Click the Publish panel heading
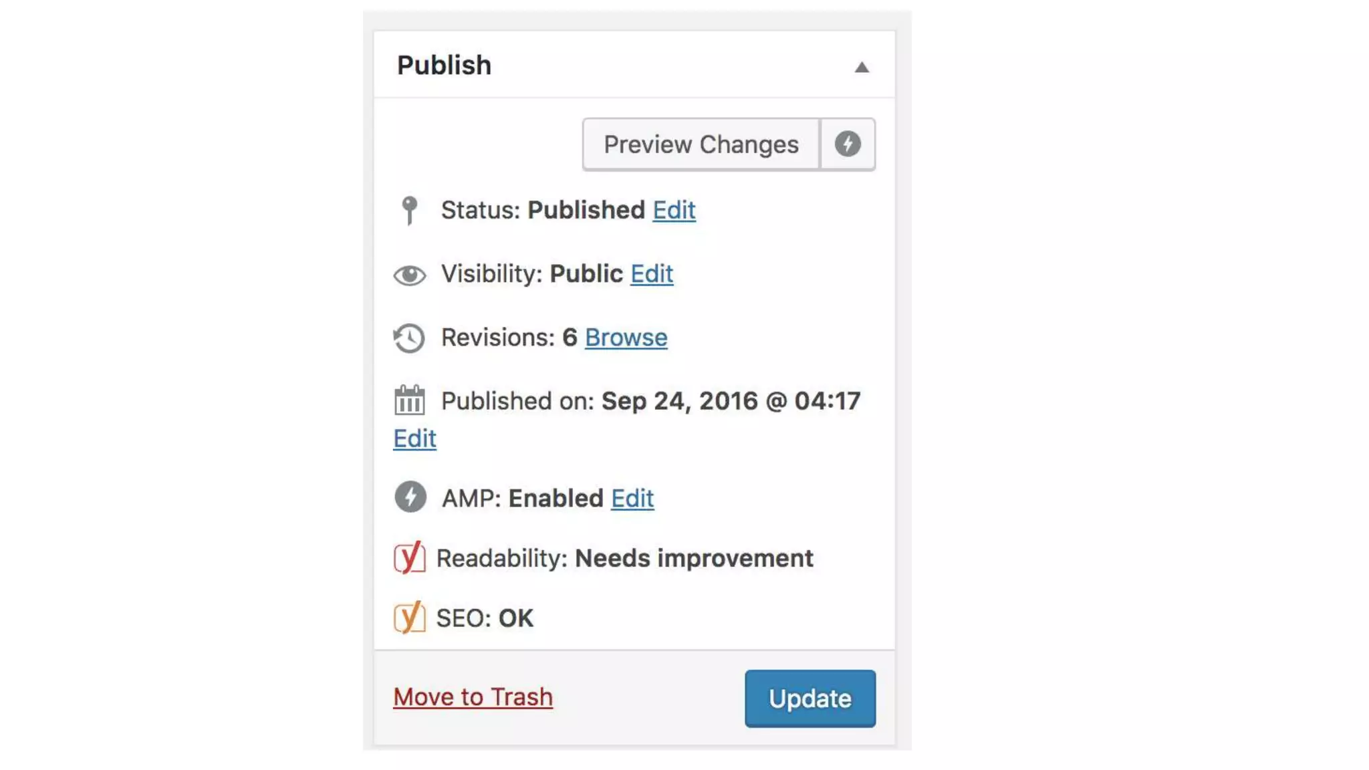The width and height of the screenshot is (1369, 770). point(444,66)
